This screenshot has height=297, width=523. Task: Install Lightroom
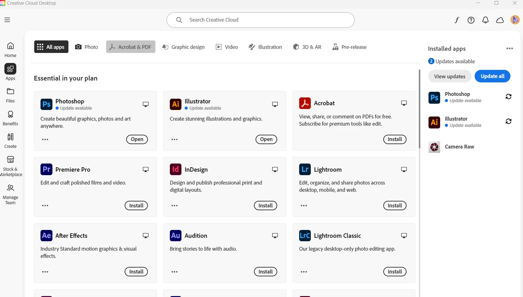click(395, 206)
